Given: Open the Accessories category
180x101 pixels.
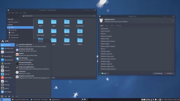Looking at the screenshot, I should (x=8, y=56).
